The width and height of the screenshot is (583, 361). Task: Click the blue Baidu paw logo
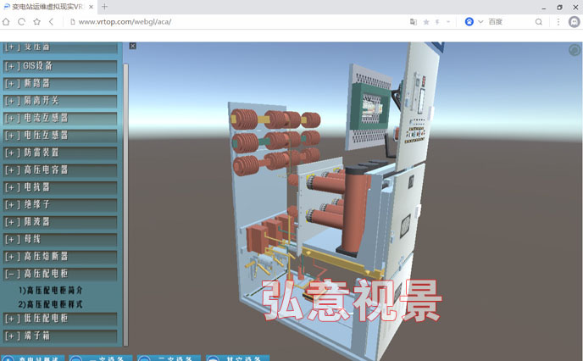point(469,21)
